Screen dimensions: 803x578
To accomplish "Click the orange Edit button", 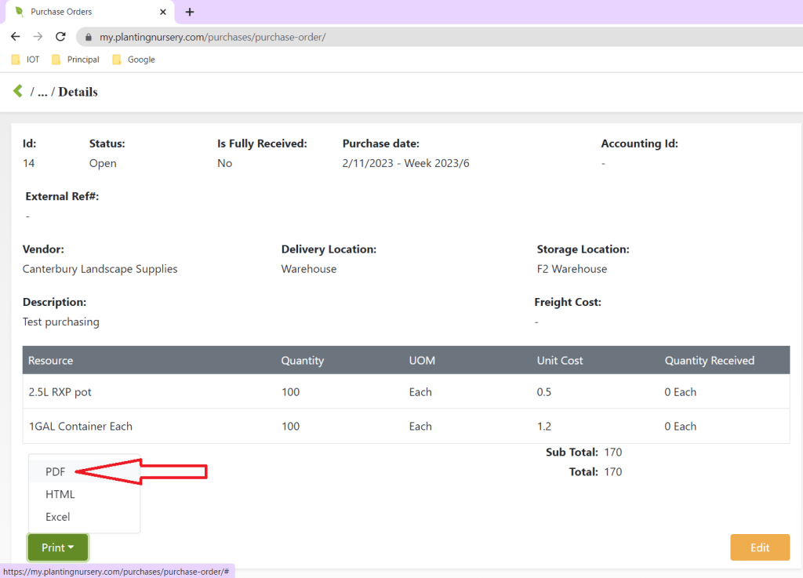I will (759, 547).
